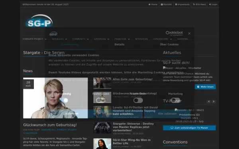239x149 pixels.
Task: Expand the Aktuelles menu
Action: (x=59, y=39)
